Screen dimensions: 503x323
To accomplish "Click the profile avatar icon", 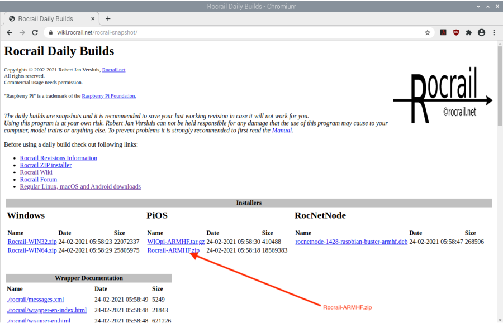I will point(482,32).
